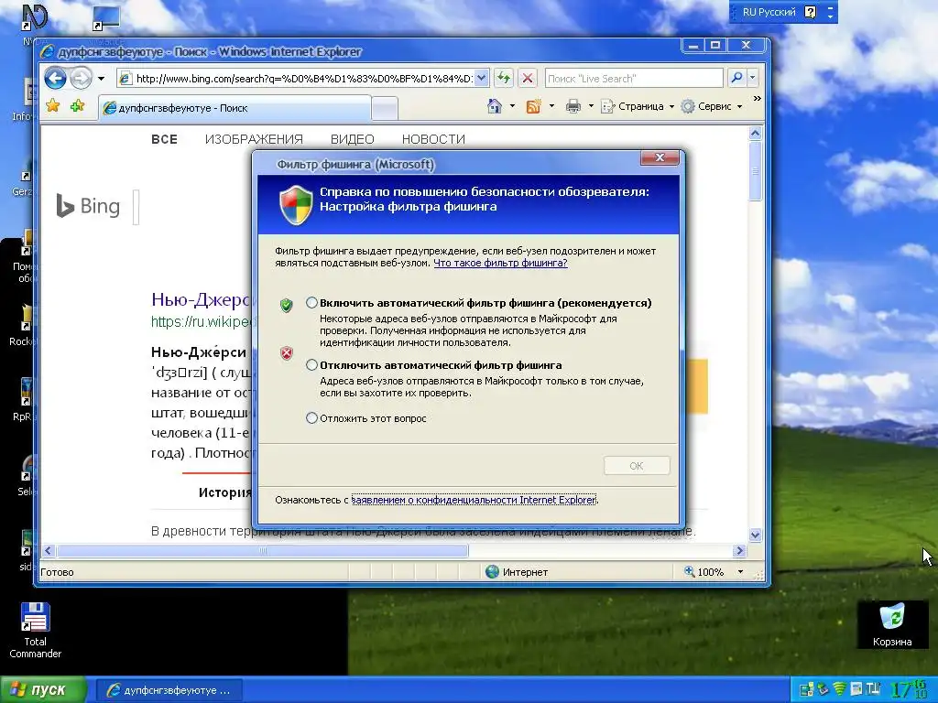938x703 pixels.
Task: Click the Bing logo
Action: 88,206
